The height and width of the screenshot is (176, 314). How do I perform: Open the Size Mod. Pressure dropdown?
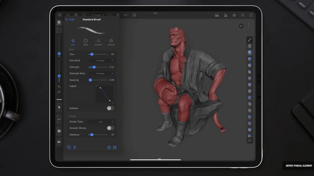pyautogui.click(x=101, y=60)
